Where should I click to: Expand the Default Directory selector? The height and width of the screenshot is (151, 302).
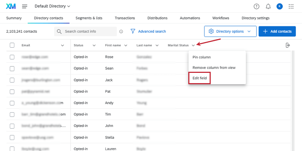[52, 6]
